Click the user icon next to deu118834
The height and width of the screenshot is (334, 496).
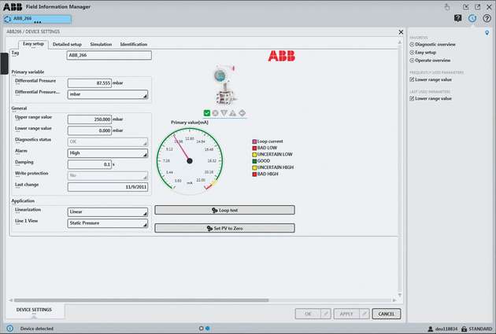pos(430,329)
